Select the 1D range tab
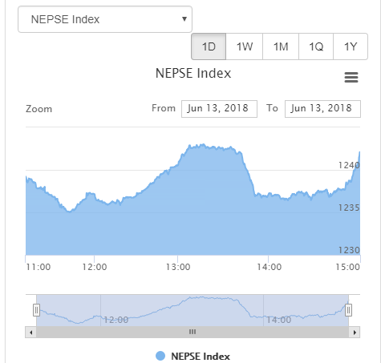The image size is (381, 363). click(209, 46)
